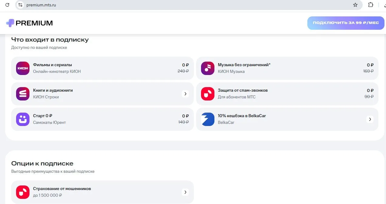Expand the 'Книги и аудиокниги' chevron
The width and height of the screenshot is (386, 204).
point(185,94)
